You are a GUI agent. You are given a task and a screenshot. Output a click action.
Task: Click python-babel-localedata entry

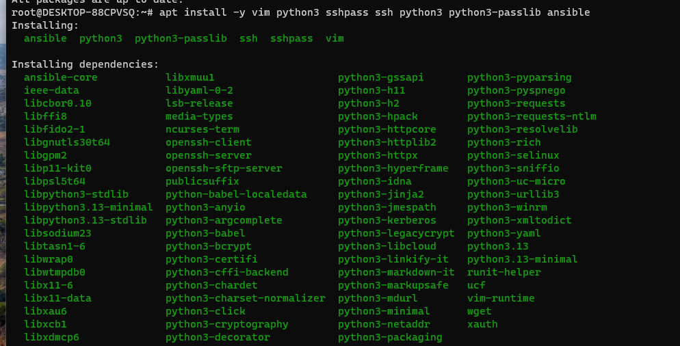click(236, 195)
